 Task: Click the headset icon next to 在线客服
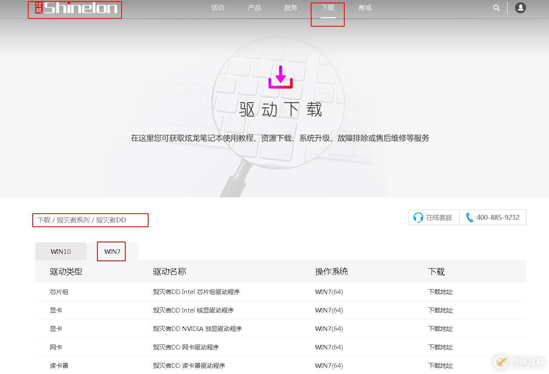pos(418,217)
